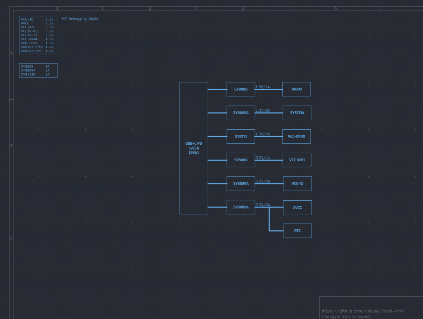Select the SY8113 regulator block
The width and height of the screenshot is (423, 319).
pyautogui.click(x=241, y=137)
